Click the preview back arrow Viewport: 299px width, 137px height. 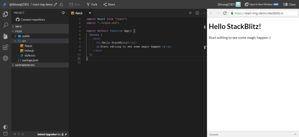tap(211, 13)
